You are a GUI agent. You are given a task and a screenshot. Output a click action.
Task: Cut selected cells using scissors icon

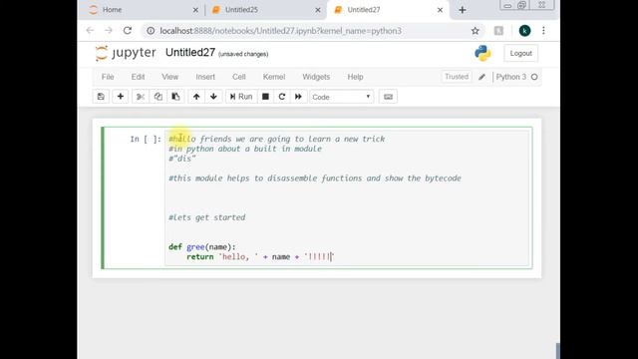(141, 97)
